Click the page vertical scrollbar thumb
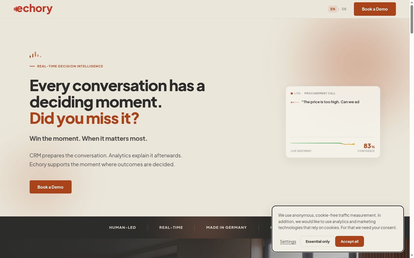Screen dimensions: 414x258 pos(412,19)
